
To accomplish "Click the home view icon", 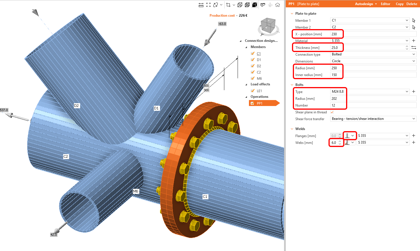I will (x=278, y=5).
